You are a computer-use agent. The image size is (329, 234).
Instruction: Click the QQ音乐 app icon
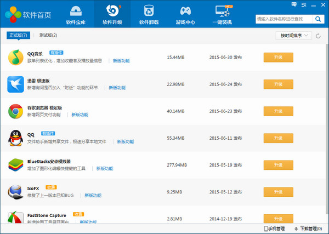(x=15, y=57)
